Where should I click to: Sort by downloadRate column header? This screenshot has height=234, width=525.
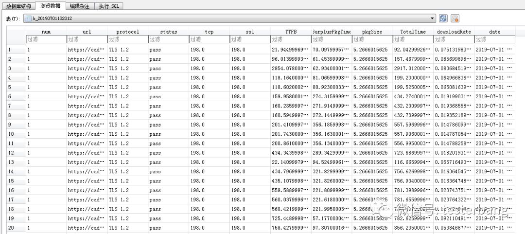point(454,32)
